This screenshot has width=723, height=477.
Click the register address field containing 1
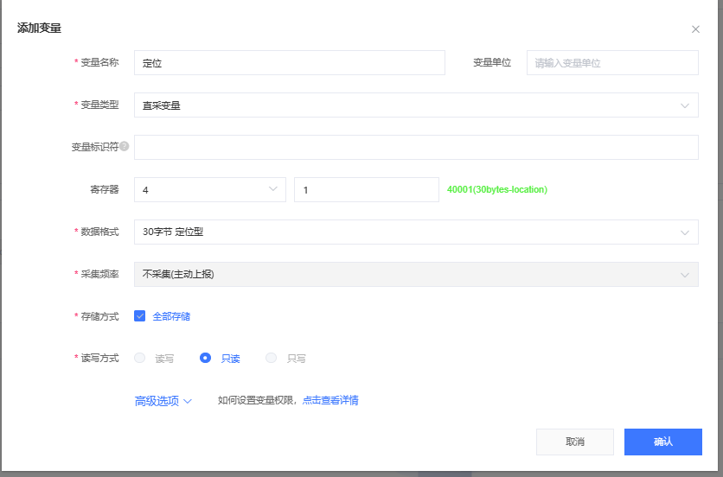(366, 189)
